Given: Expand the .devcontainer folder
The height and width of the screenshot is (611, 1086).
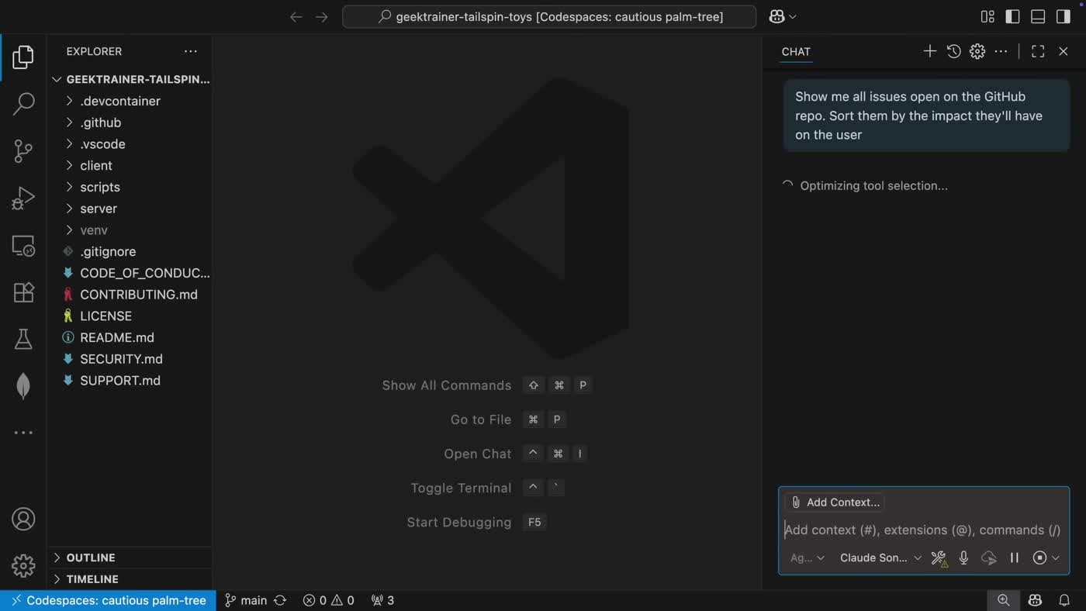Looking at the screenshot, I should pyautogui.click(x=130, y=101).
